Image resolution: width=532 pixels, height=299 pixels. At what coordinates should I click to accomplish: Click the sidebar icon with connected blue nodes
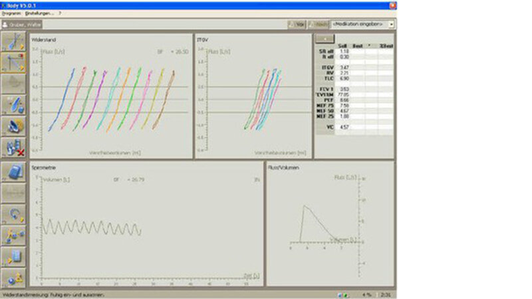click(x=14, y=235)
